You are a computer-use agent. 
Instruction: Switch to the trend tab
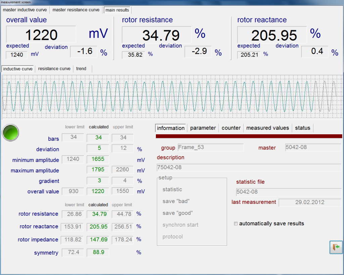[81, 68]
